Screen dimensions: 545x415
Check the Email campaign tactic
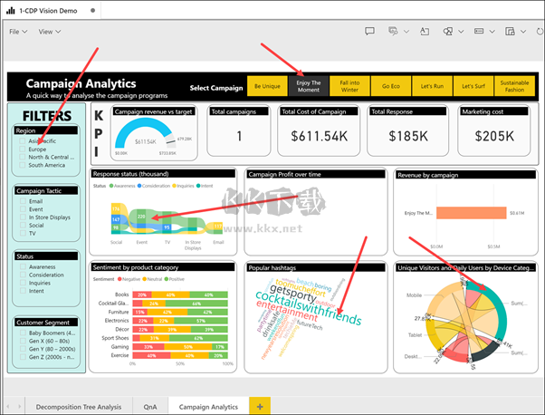[x=23, y=201]
